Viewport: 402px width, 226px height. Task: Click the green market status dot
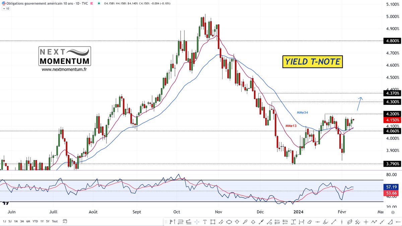tap(99, 3)
